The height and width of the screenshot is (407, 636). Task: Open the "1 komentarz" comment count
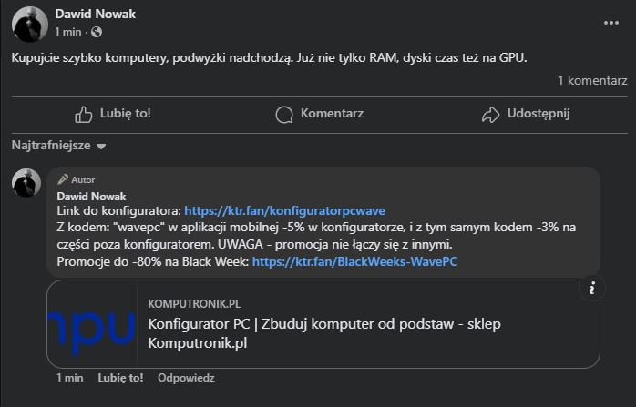(592, 81)
